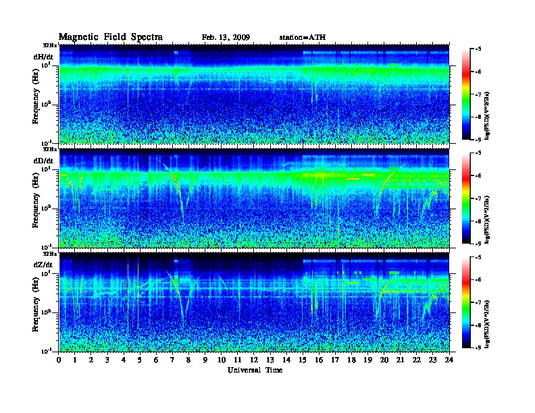
Task: Click the 10¹ frequency tick of dD/dt panel
Action: click(x=46, y=169)
